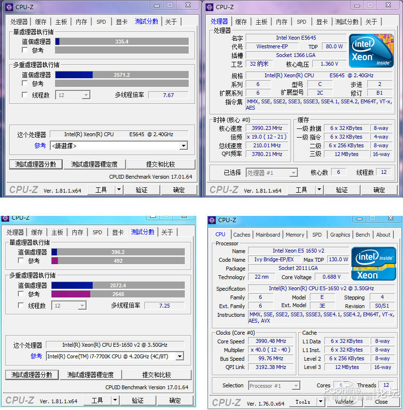Click the 插槽 value Socket 1366 LGA
Screen dimensions: 403x410
pyautogui.click(x=295, y=55)
